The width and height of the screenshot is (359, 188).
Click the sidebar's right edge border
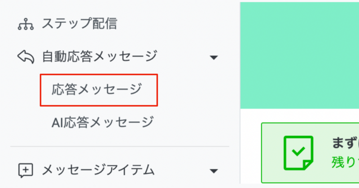(x=240, y=93)
